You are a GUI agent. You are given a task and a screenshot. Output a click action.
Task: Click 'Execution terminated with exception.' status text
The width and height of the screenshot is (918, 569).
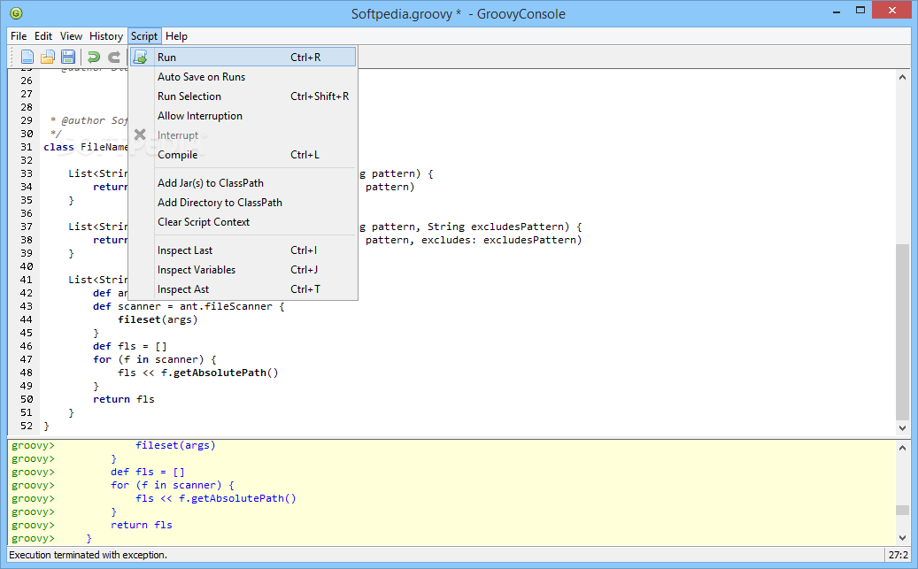coord(88,555)
